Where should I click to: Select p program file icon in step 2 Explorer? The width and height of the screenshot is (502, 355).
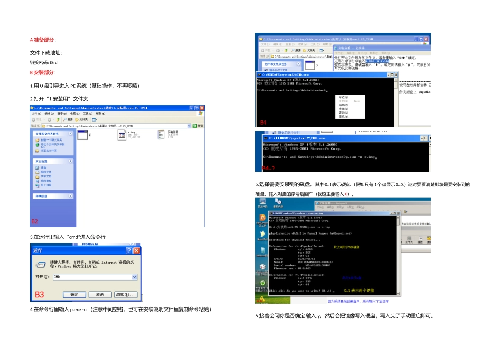(82, 135)
